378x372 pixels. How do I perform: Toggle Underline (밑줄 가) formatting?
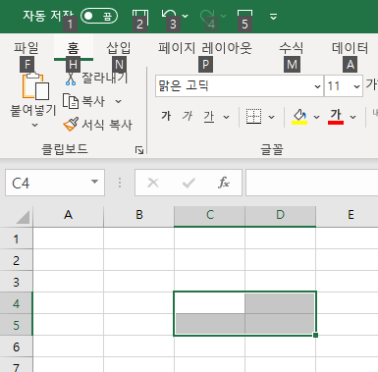click(x=209, y=117)
